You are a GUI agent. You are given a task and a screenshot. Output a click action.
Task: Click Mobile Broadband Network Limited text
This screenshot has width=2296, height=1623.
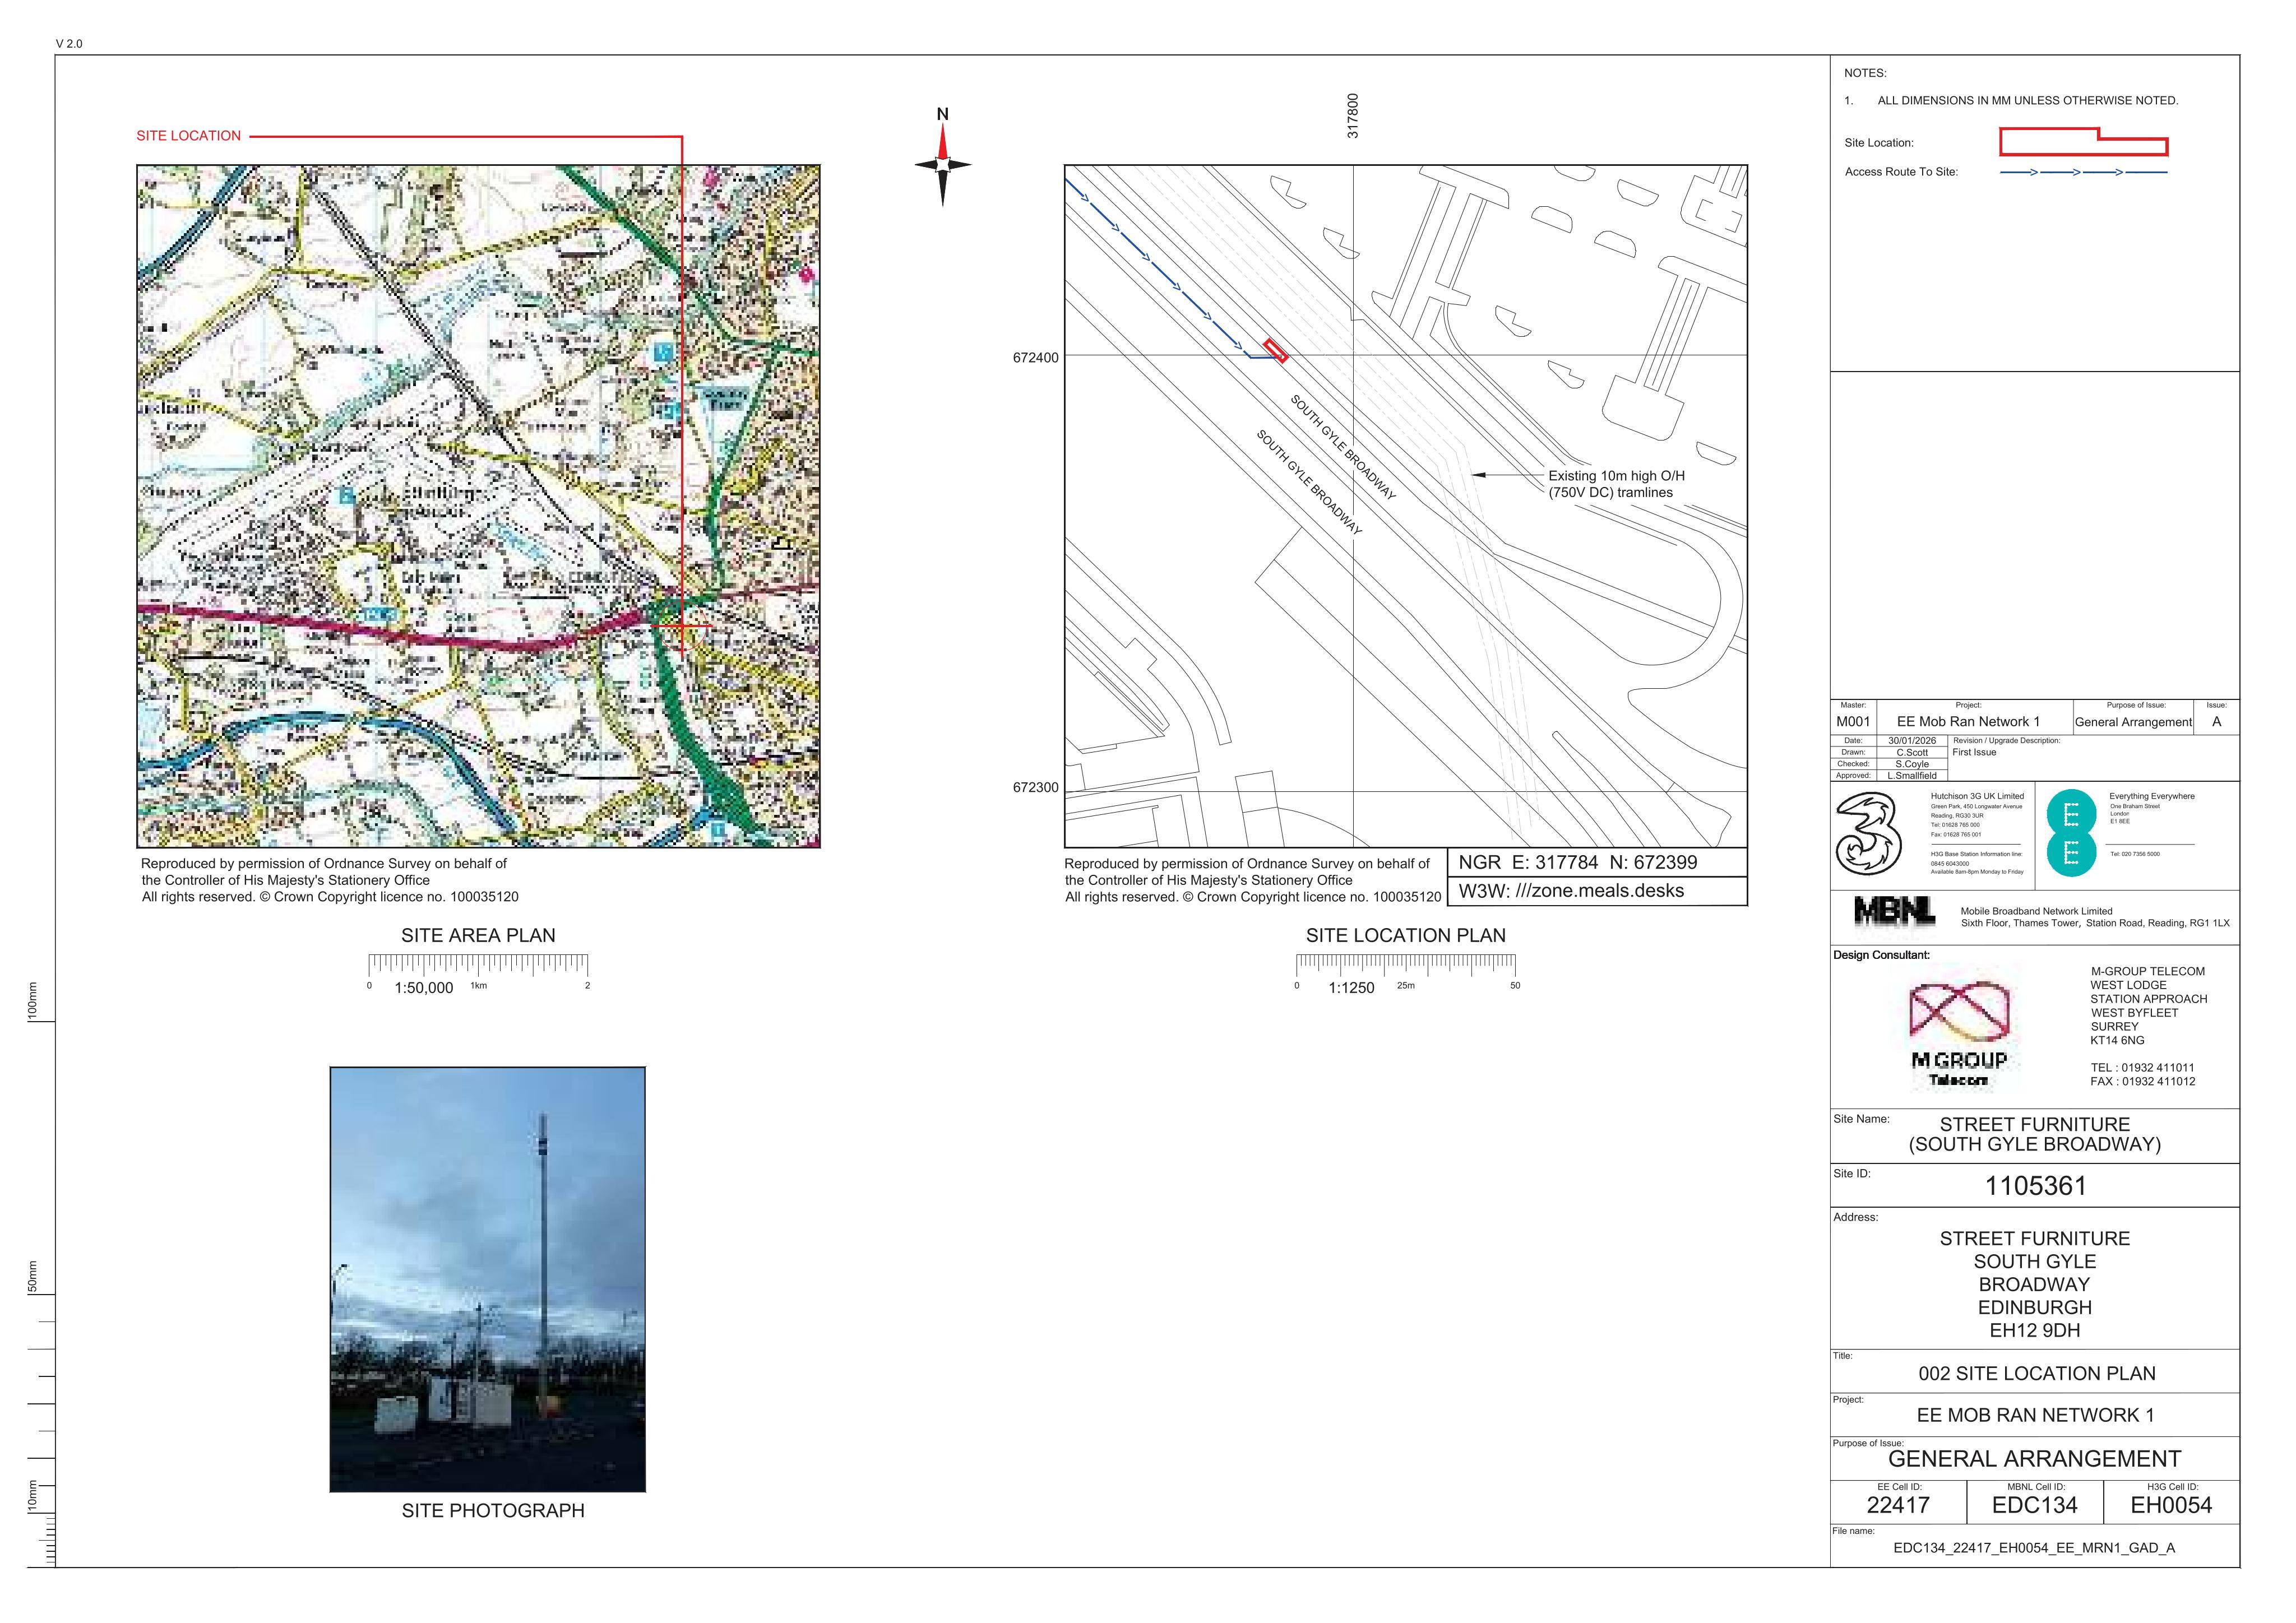(x=2036, y=911)
